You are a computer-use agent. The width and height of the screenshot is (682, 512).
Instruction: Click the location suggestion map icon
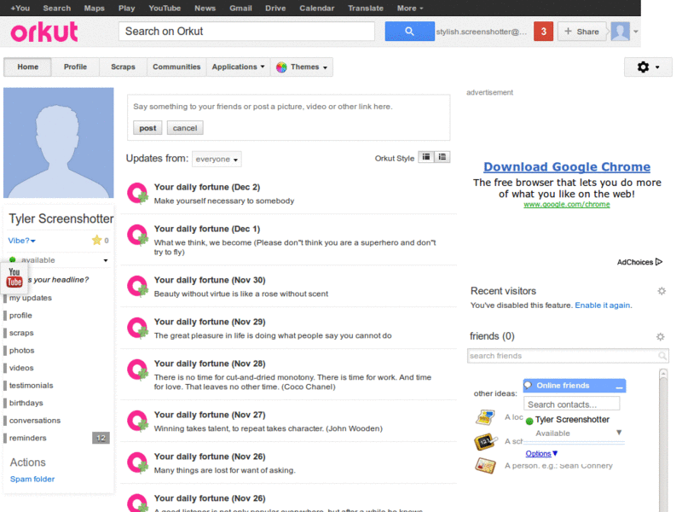click(x=485, y=417)
